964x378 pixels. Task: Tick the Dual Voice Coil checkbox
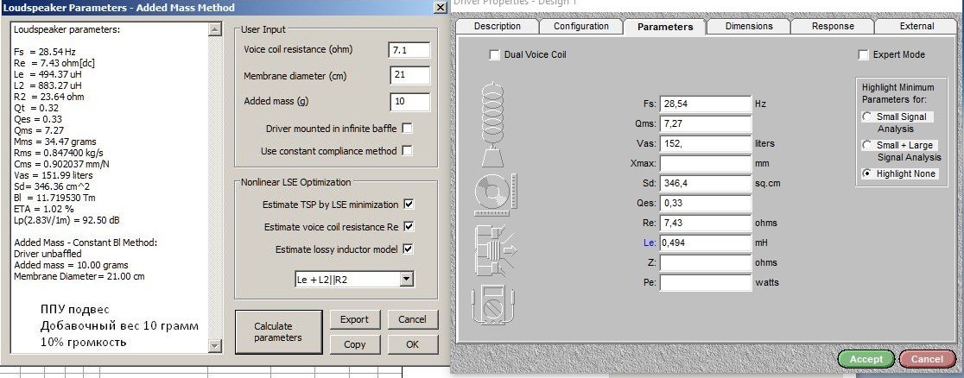tap(495, 55)
